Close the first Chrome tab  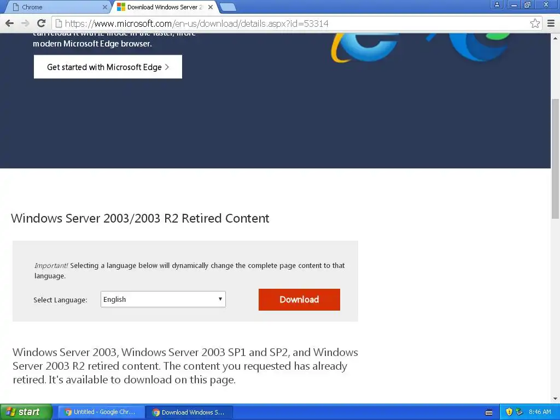(104, 7)
